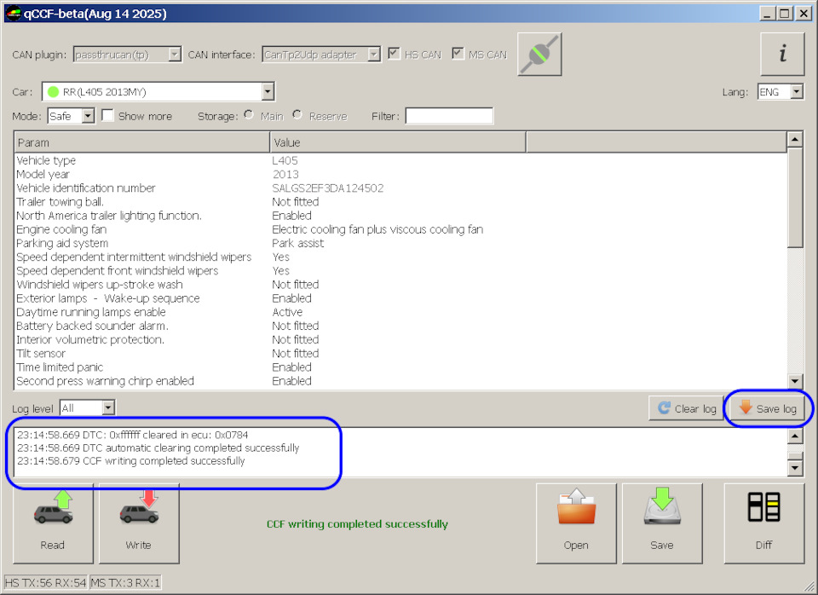This screenshot has height=595, width=818.
Task: Open the info button
Action: 782,55
